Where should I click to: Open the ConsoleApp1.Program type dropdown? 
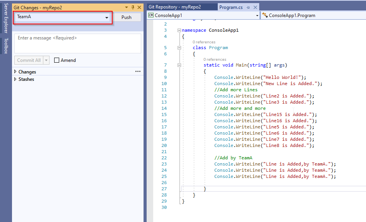coord(313,15)
